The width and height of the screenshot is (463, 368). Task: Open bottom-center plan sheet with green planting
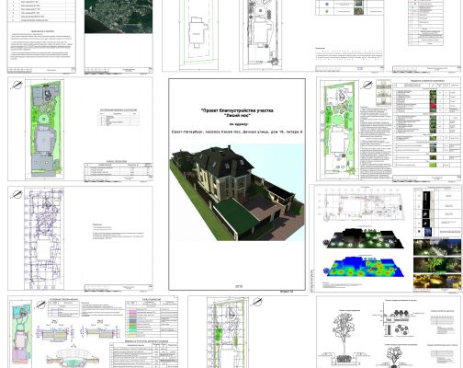[248, 332]
